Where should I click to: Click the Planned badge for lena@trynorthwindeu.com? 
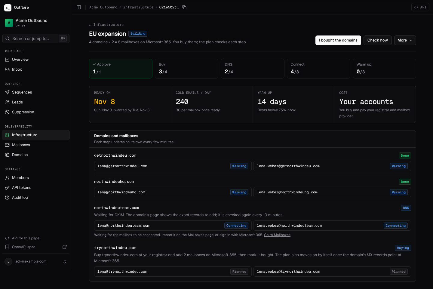tap(239, 272)
